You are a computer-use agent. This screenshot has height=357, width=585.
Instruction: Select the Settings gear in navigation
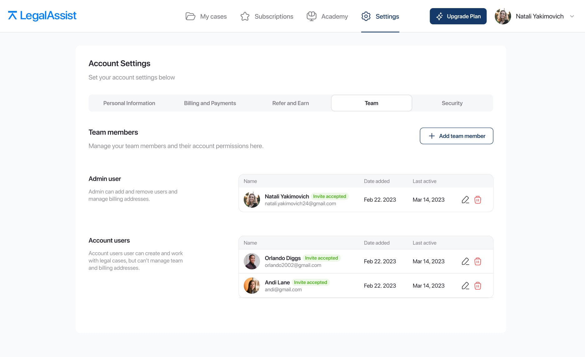[366, 16]
